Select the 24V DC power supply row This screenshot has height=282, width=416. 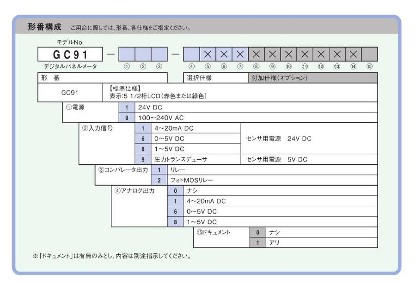[256, 107]
